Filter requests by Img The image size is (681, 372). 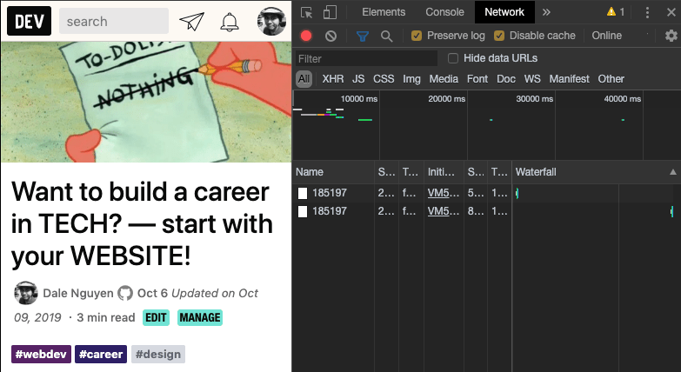[411, 79]
